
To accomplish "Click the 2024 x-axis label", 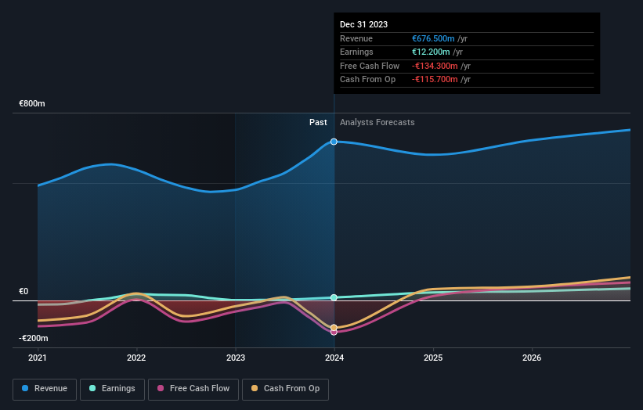I will [x=334, y=358].
